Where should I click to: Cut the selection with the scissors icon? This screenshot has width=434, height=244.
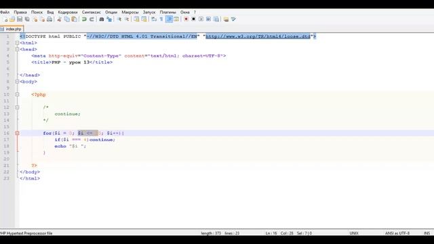(59, 20)
